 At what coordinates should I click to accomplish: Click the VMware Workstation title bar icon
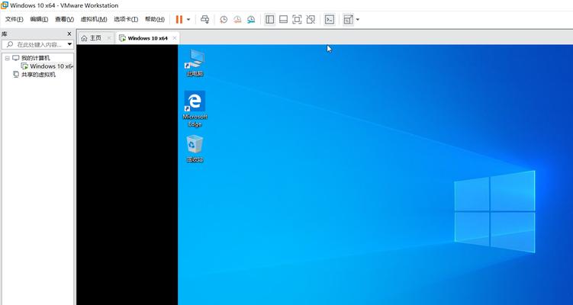pos(5,5)
